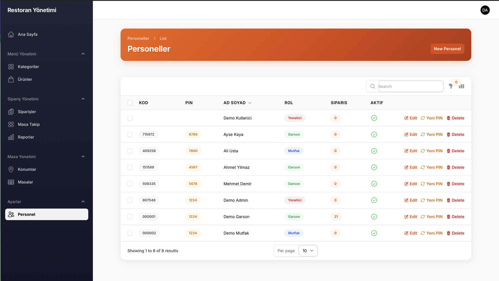The image size is (499, 281).
Task: Click the filter funnel icon
Action: pyautogui.click(x=451, y=86)
